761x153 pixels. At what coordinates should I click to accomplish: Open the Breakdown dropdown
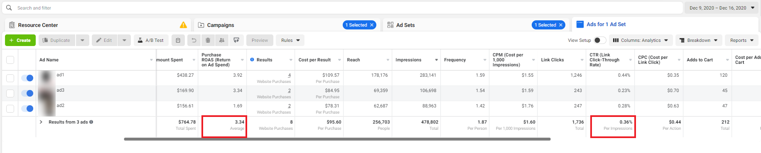coord(699,40)
